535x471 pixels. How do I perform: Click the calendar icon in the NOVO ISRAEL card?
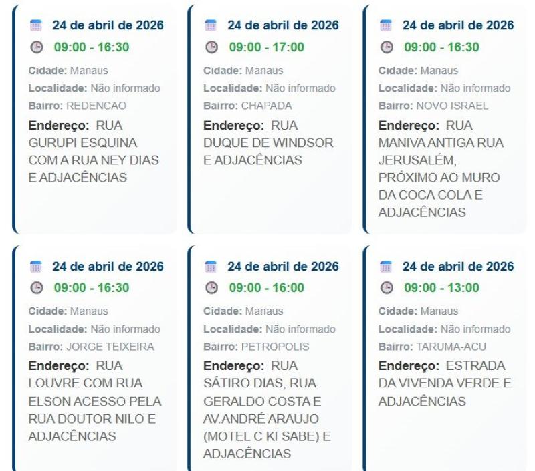tap(386, 25)
